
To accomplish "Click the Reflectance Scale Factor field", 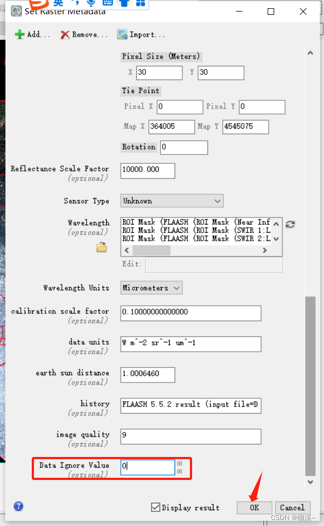I will (x=148, y=171).
